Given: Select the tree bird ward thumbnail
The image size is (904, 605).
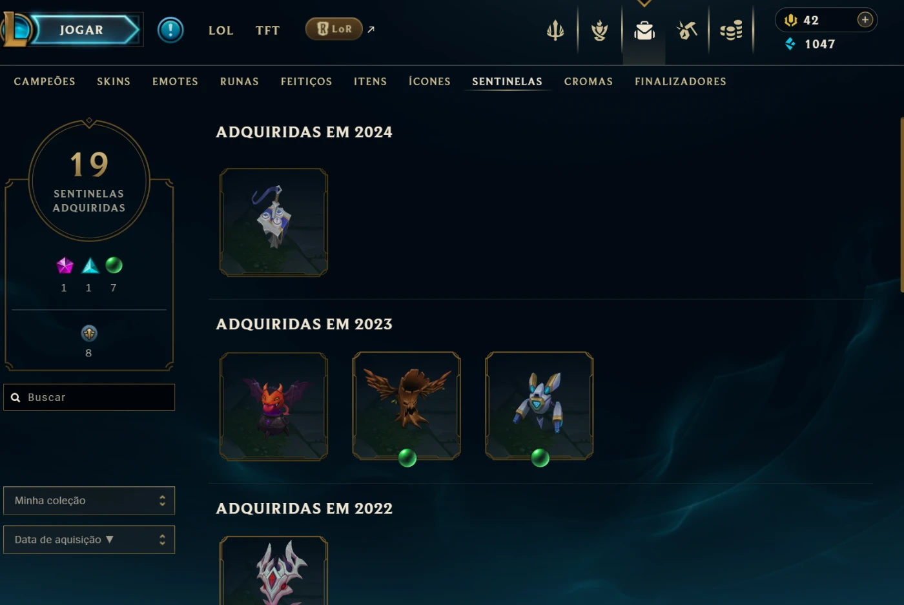Looking at the screenshot, I should [406, 406].
